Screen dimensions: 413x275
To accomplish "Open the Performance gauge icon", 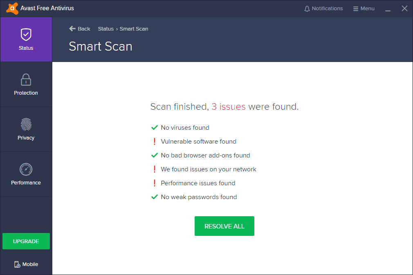I will [x=26, y=169].
